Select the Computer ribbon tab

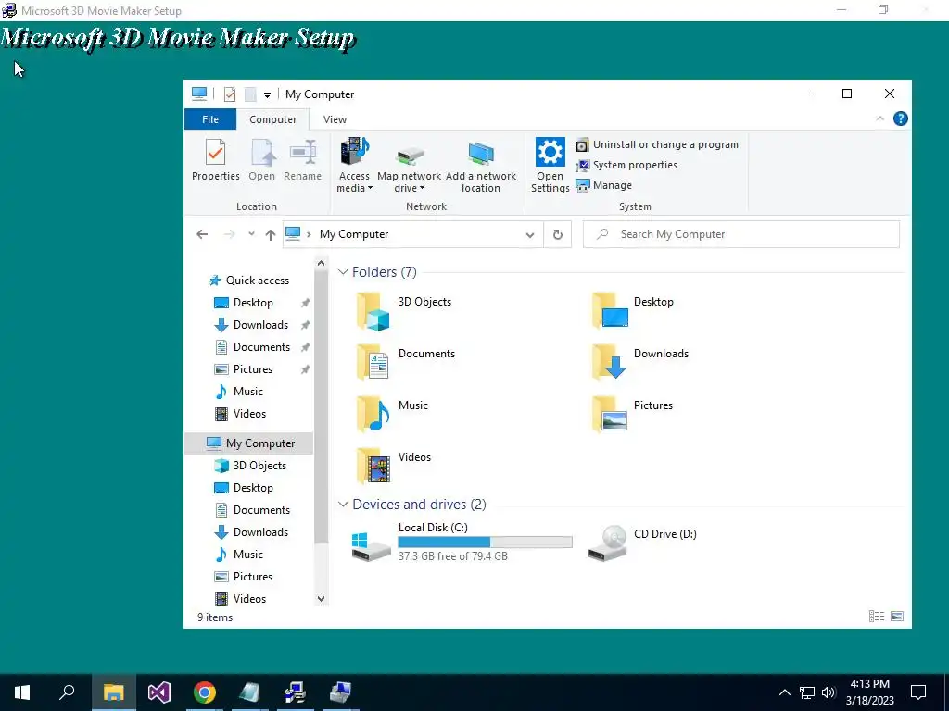coord(273,119)
